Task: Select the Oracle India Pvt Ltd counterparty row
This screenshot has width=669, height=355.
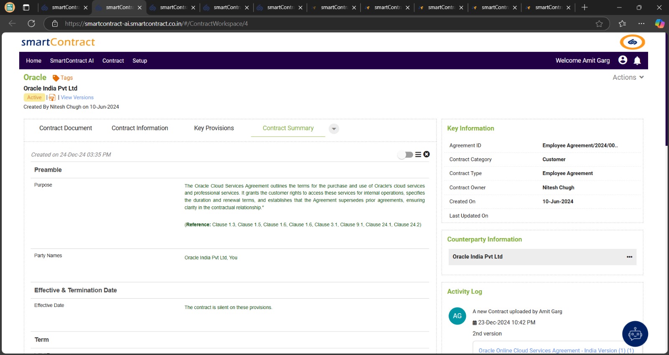Action: 542,257
